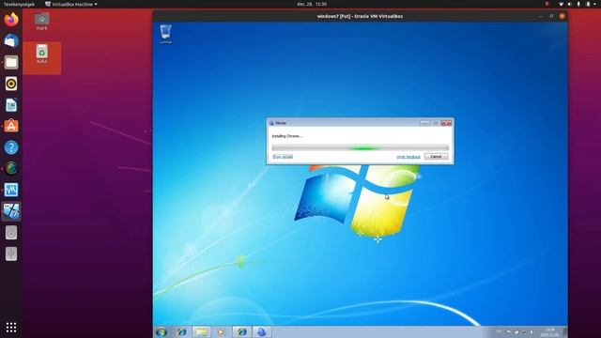
Task: Select the Ninite installer taskbar button
Action: click(x=261, y=331)
